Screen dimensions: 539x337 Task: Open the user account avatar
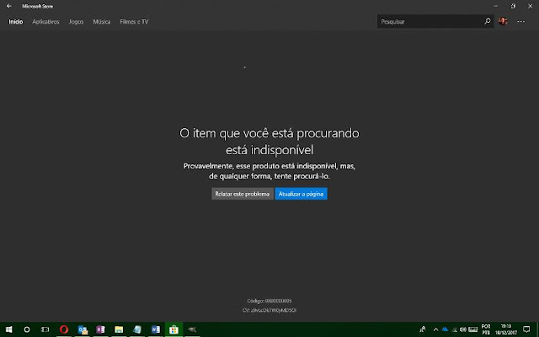[x=503, y=21]
